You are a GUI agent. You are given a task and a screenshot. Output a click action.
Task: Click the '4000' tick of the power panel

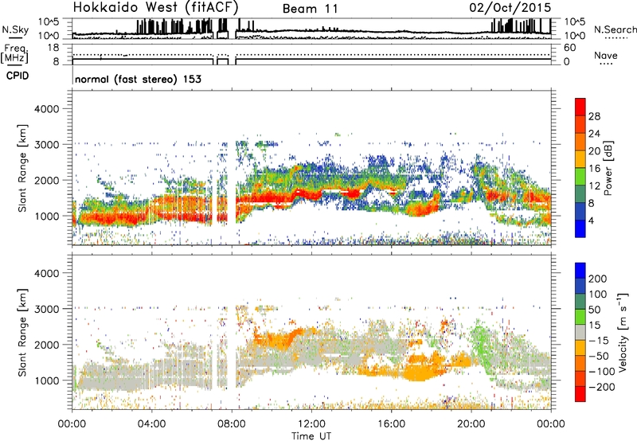[x=46, y=109]
